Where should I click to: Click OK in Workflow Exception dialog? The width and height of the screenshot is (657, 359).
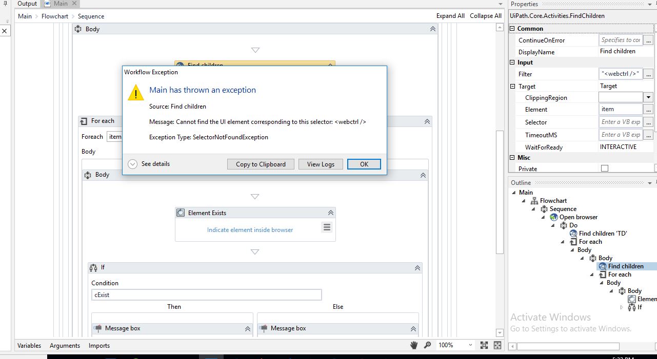(364, 164)
